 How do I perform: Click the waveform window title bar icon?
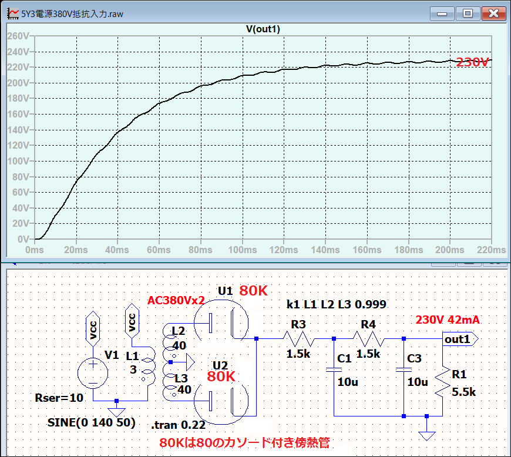pos(11,12)
